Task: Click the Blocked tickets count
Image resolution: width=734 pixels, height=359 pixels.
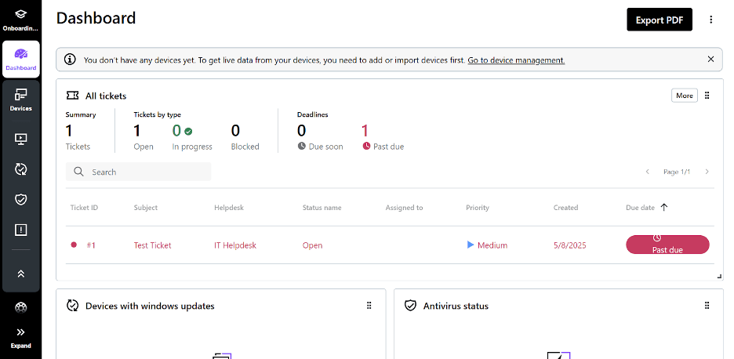Action: click(x=235, y=131)
